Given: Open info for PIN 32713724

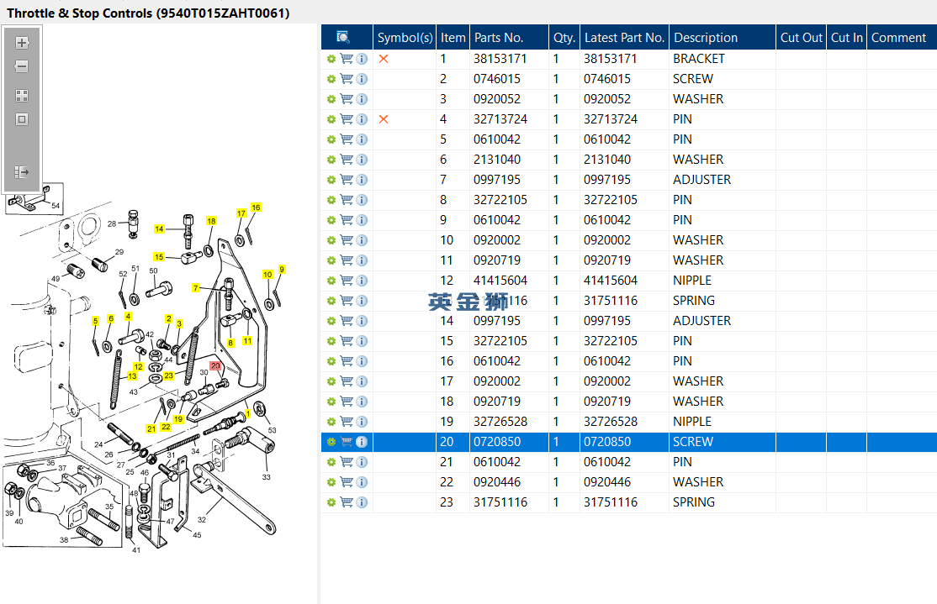Looking at the screenshot, I should (x=363, y=119).
